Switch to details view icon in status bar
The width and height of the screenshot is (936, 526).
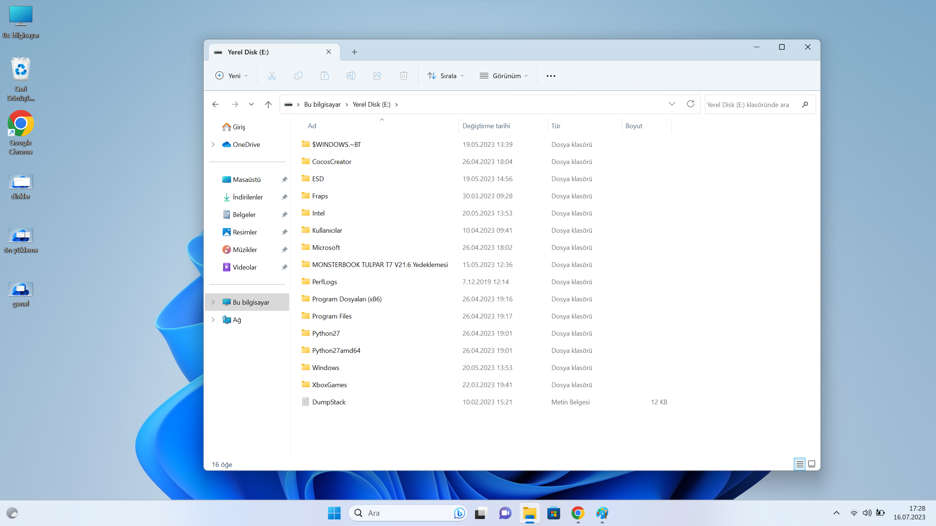pyautogui.click(x=799, y=464)
